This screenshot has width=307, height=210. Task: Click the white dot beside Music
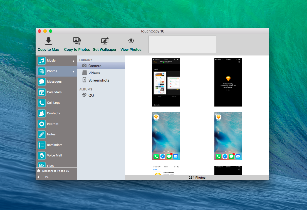coord(73,61)
